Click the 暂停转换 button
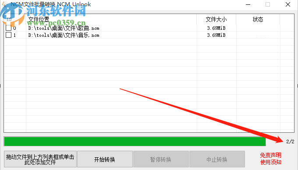 (x=161, y=159)
